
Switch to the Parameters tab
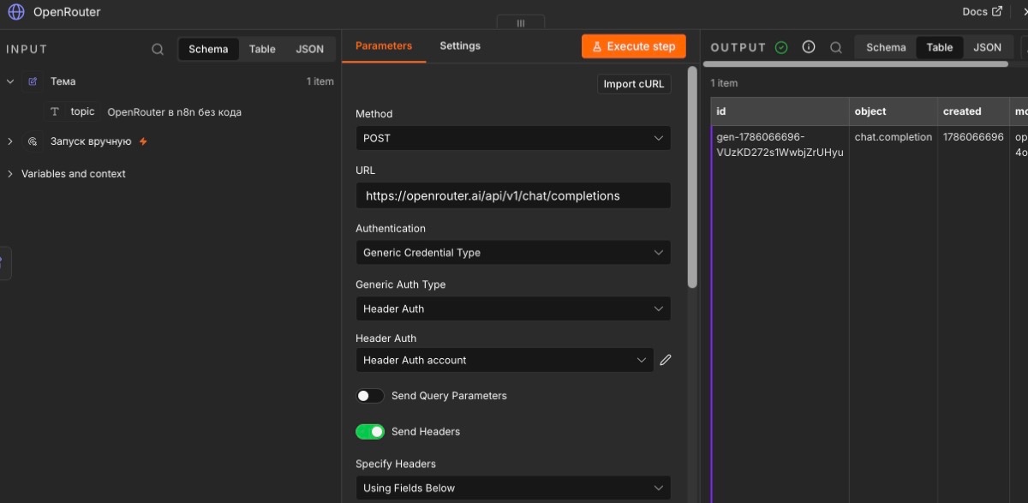point(384,46)
